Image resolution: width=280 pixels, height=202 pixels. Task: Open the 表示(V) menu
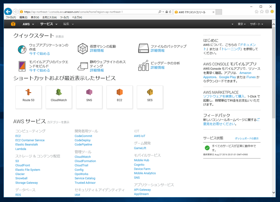35,17
